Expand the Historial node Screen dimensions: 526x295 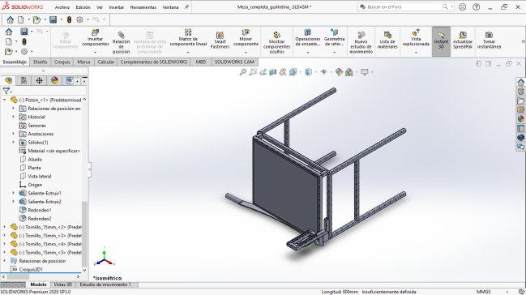coord(14,117)
